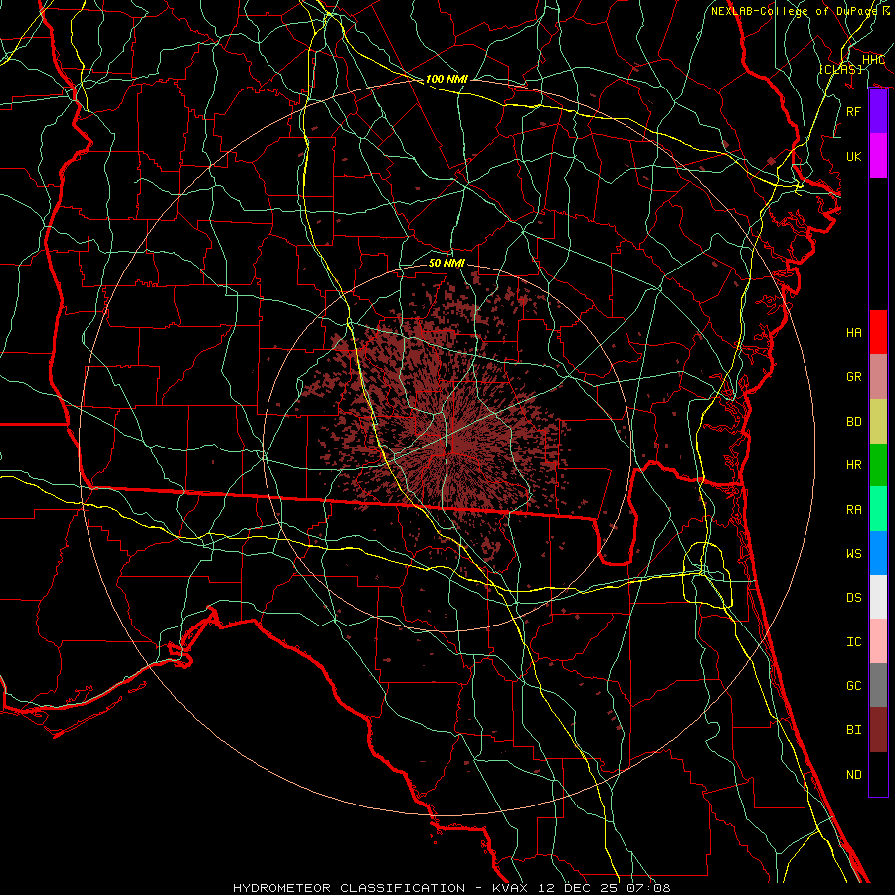Click the DS legend label
Image resolution: width=895 pixels, height=895 pixels.
coord(853,598)
